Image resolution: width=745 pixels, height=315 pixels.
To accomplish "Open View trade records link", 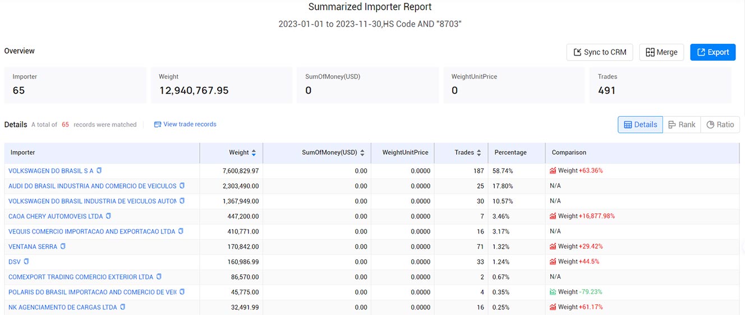I will tap(185, 125).
